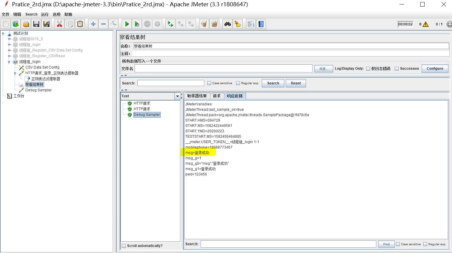Click the Clear all results icon
The width and height of the screenshot is (452, 253).
tap(214, 24)
